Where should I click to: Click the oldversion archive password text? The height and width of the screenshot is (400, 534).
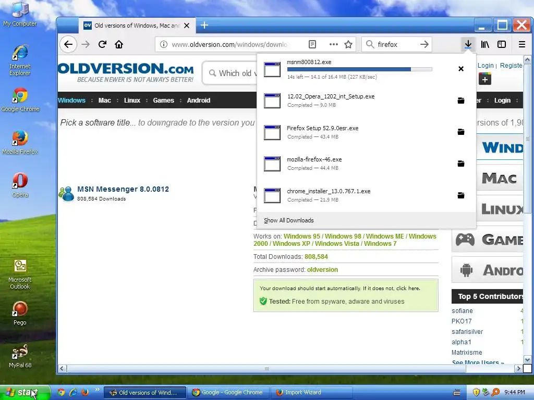322,270
